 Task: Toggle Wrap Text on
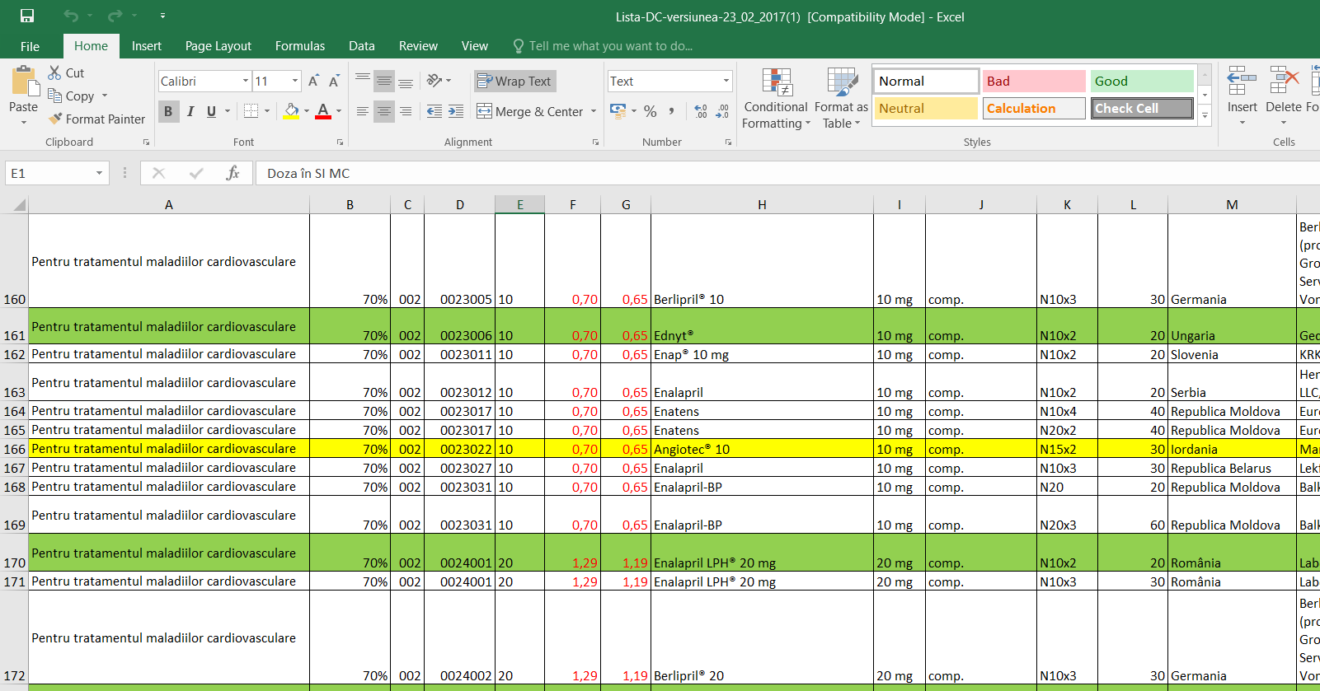514,81
